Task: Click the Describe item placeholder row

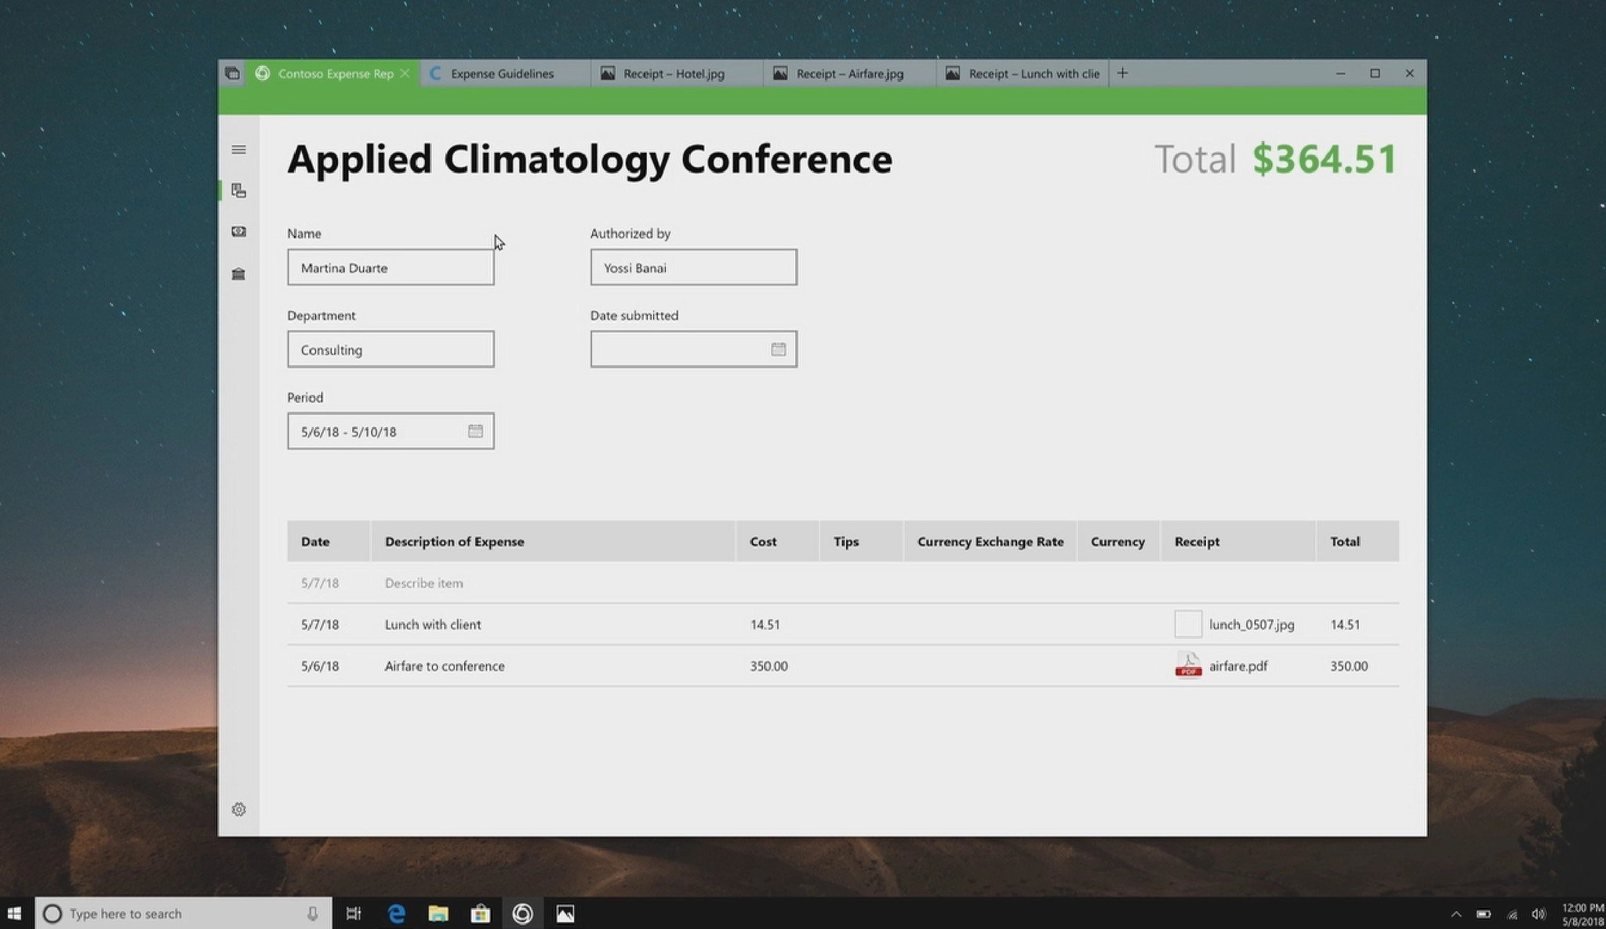Action: point(423,583)
